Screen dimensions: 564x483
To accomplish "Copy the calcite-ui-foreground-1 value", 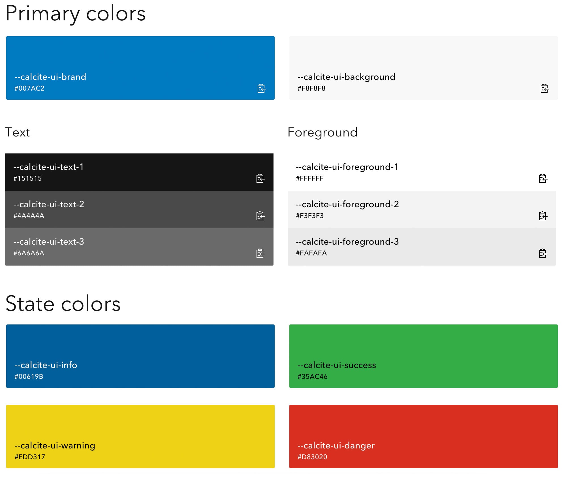I will 543,178.
